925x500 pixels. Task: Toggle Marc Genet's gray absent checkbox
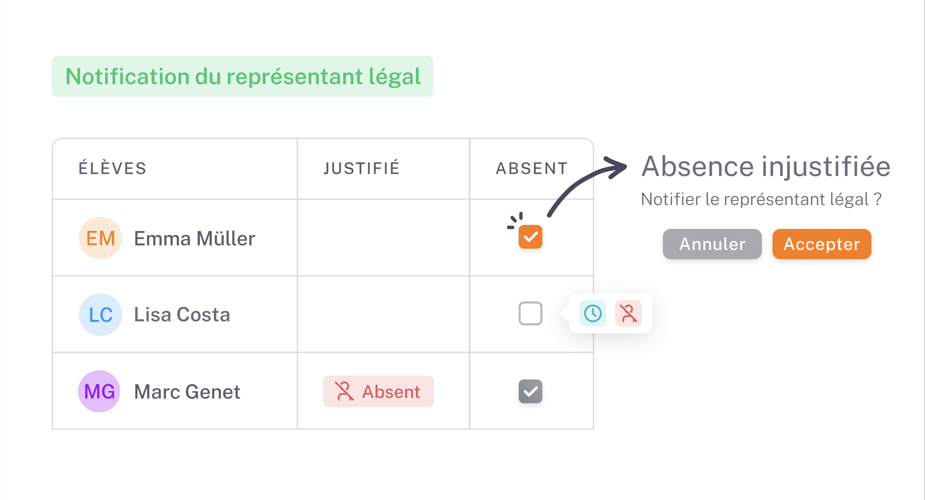tap(530, 391)
